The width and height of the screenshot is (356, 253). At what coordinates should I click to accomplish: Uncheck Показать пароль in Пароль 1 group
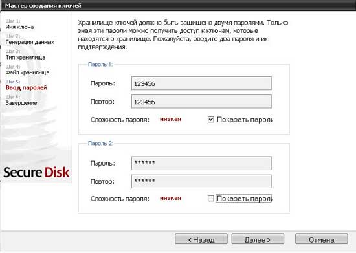(x=211, y=119)
